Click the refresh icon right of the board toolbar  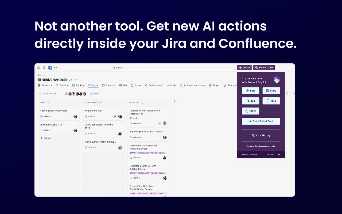pos(287,94)
